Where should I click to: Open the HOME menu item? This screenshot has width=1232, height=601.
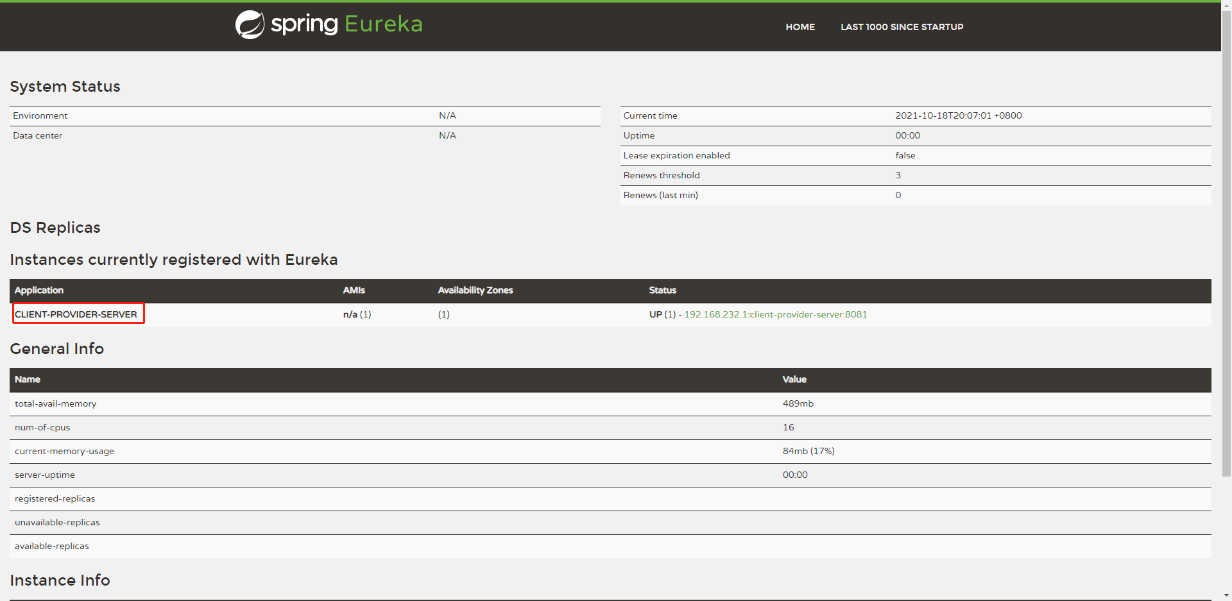(800, 27)
